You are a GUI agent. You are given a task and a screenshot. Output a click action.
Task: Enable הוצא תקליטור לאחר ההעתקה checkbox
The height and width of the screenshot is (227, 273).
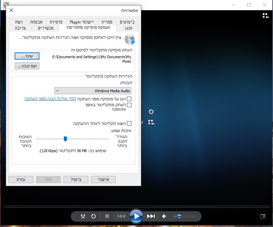(x=129, y=124)
